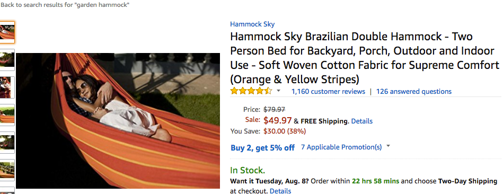The height and width of the screenshot is (194, 503).
Task: Select the fourth thumbnail in the image strip
Action: [7, 115]
